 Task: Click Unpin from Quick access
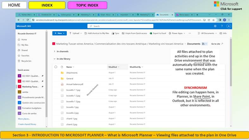(x=134, y=33)
